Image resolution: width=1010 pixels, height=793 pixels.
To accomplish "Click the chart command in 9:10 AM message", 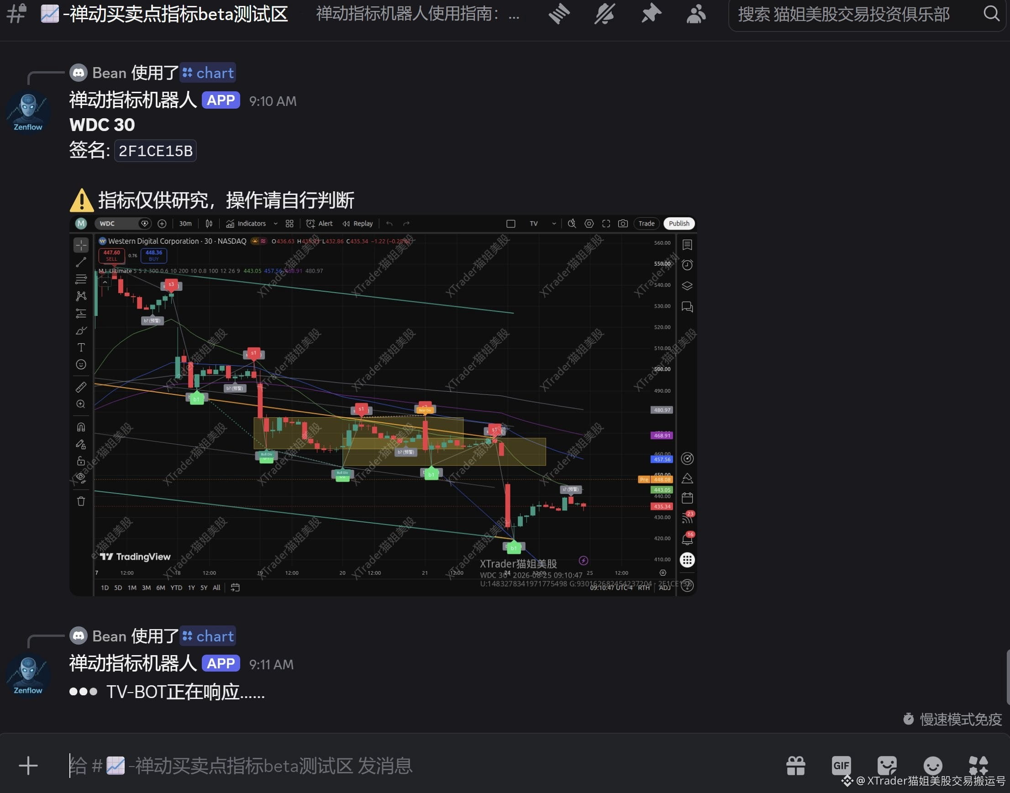I will point(208,73).
